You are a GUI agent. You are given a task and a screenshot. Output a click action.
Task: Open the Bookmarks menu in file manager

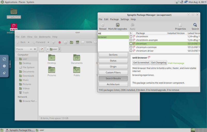point(45,37)
